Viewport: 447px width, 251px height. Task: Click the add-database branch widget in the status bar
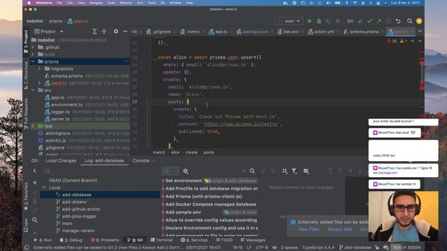coord(356,248)
